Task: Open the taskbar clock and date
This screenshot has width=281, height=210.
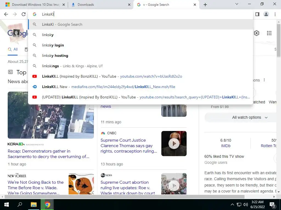Action: [x=257, y=205]
